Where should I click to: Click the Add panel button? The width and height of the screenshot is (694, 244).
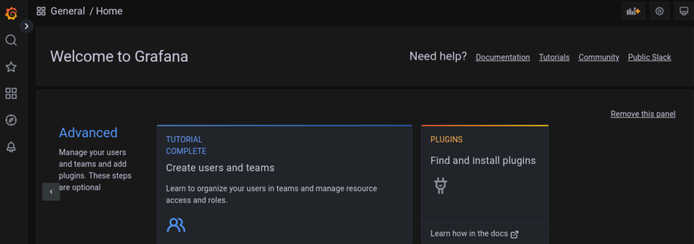[634, 11]
